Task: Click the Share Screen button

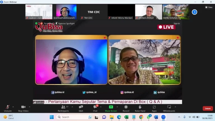Action: [111, 108]
